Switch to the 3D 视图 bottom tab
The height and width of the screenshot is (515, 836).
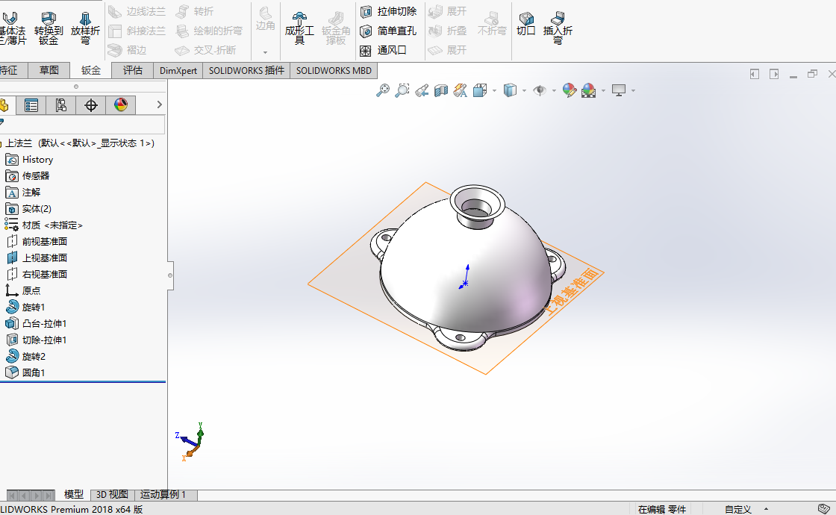(x=112, y=495)
